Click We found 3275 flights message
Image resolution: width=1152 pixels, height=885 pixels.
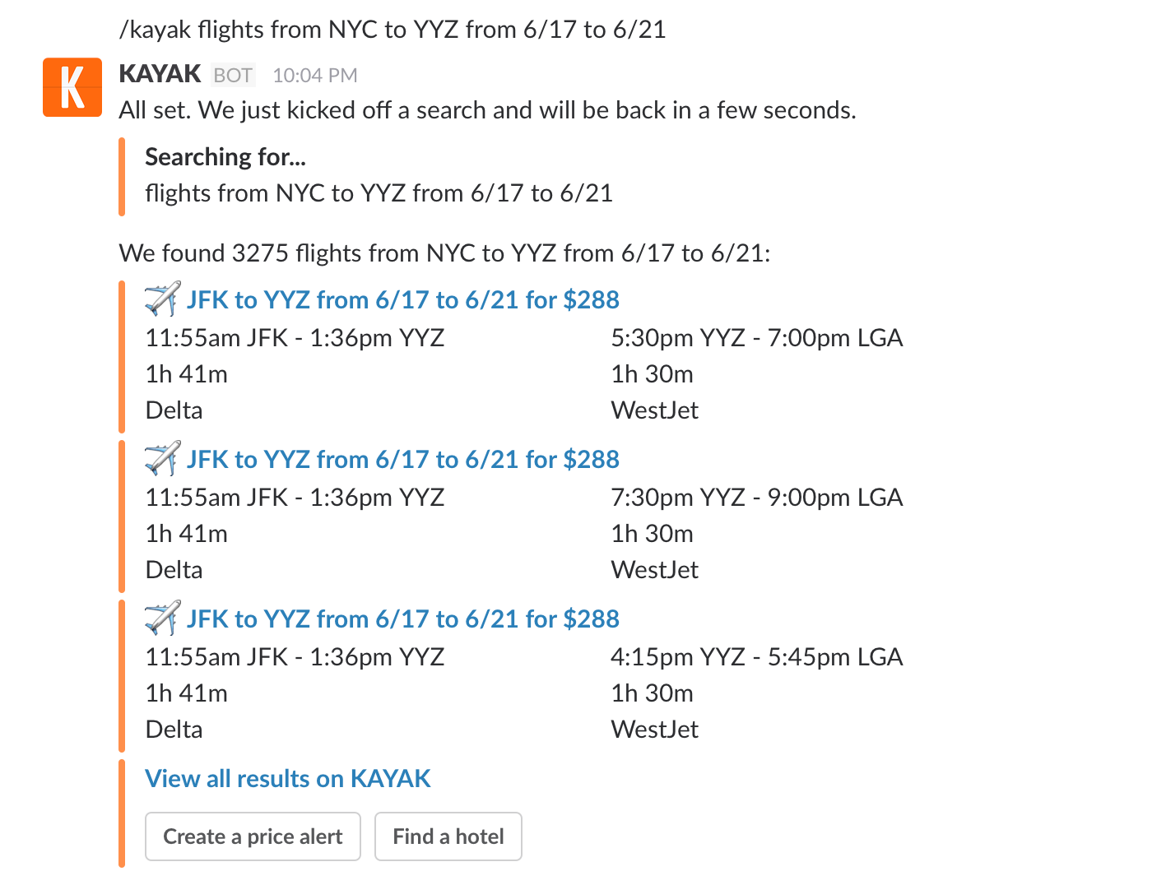(444, 253)
